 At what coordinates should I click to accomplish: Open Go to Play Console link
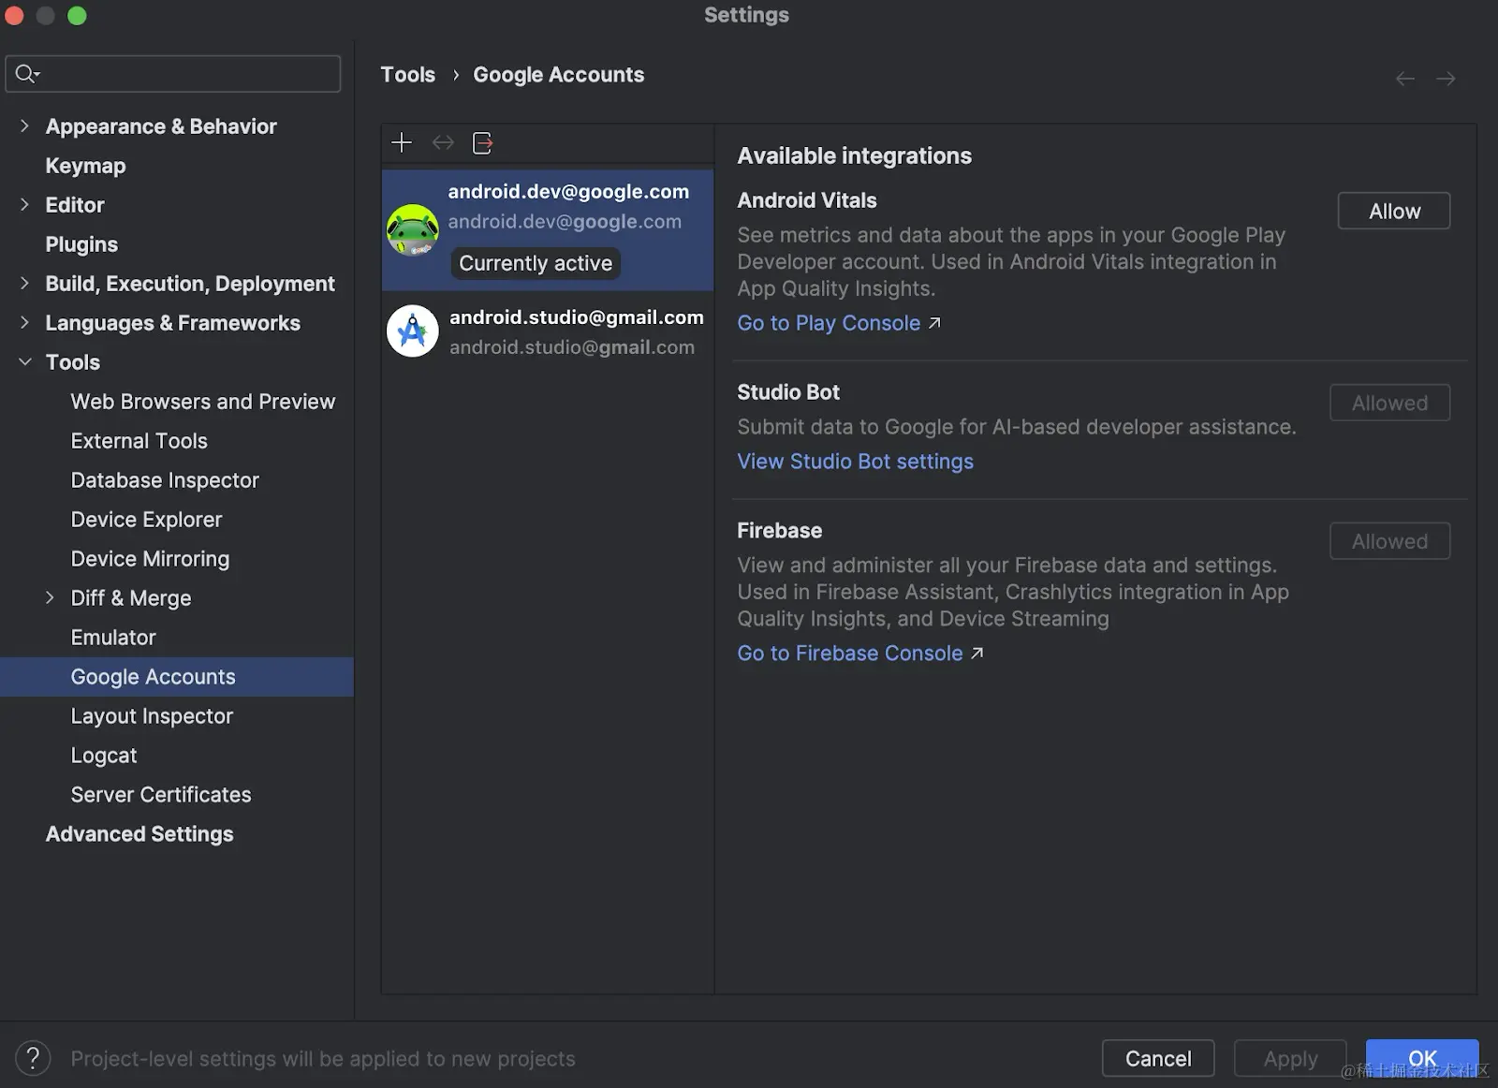(829, 323)
